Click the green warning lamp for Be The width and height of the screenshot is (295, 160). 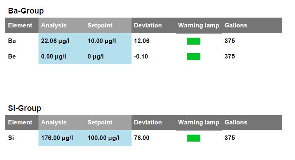coord(193,56)
